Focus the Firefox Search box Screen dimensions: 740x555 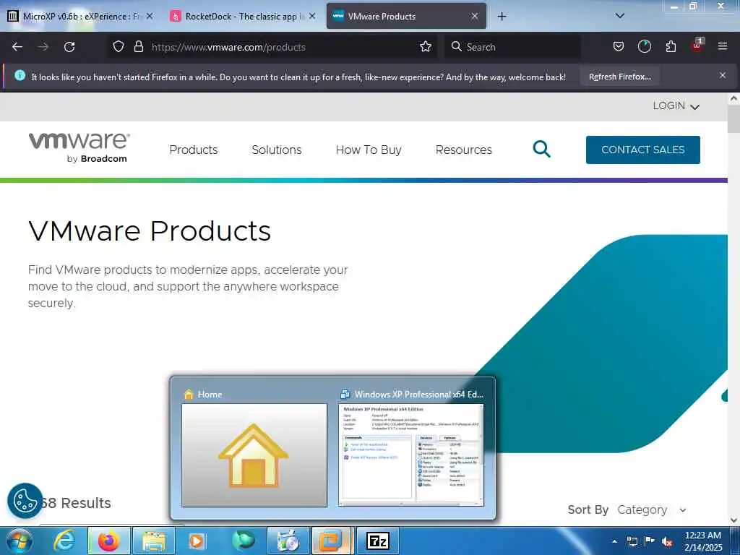click(512, 47)
